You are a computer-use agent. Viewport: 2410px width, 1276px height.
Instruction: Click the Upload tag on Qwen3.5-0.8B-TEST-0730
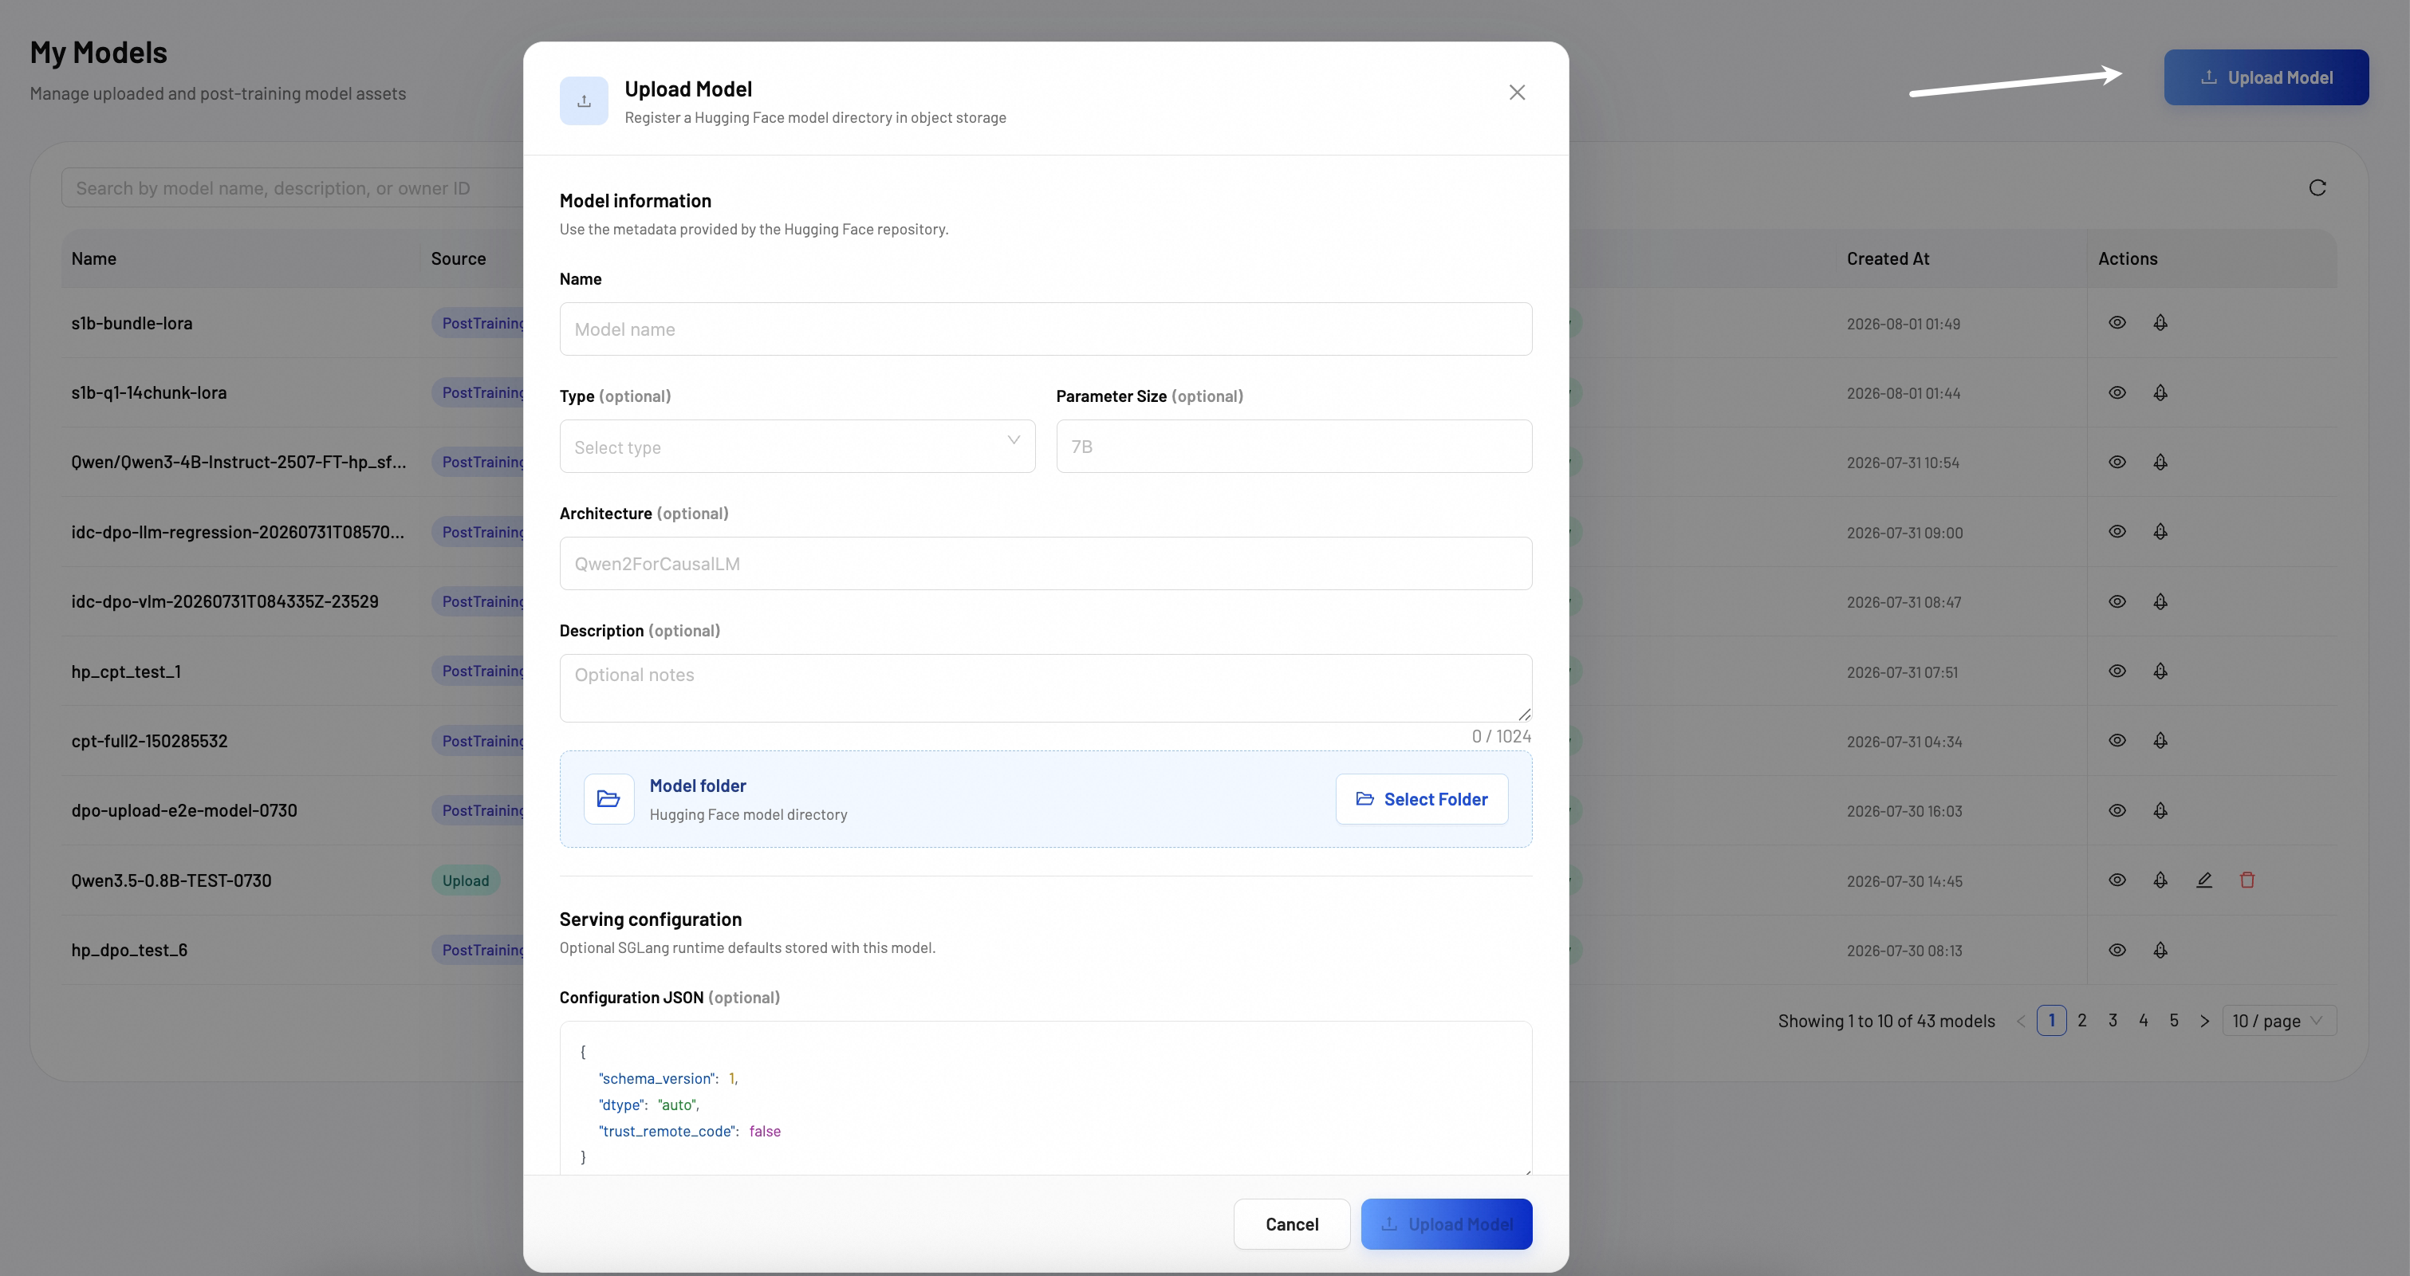pyautogui.click(x=465, y=880)
